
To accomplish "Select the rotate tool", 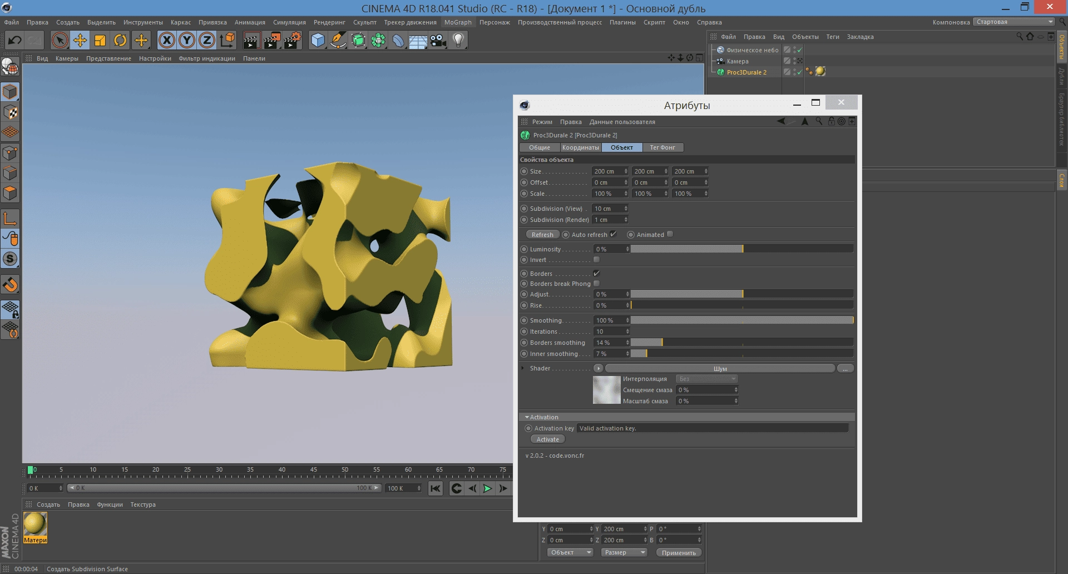I will [120, 40].
